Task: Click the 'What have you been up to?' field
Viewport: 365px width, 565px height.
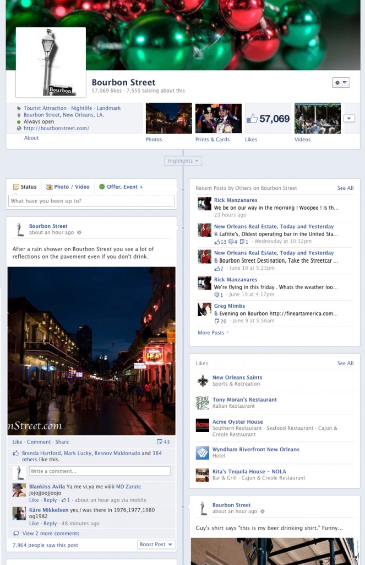Action: (x=91, y=201)
